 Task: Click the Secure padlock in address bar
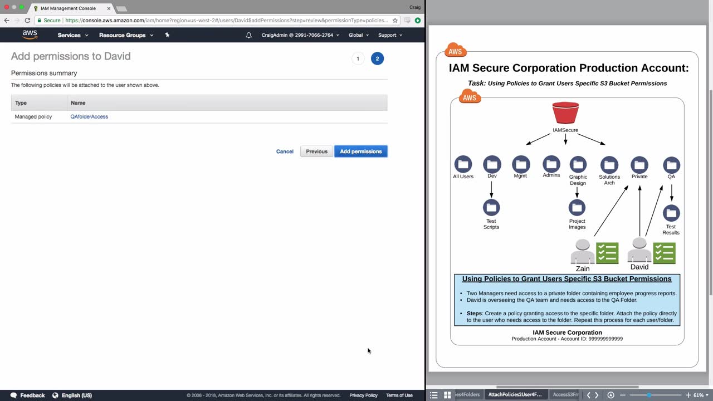[40, 20]
